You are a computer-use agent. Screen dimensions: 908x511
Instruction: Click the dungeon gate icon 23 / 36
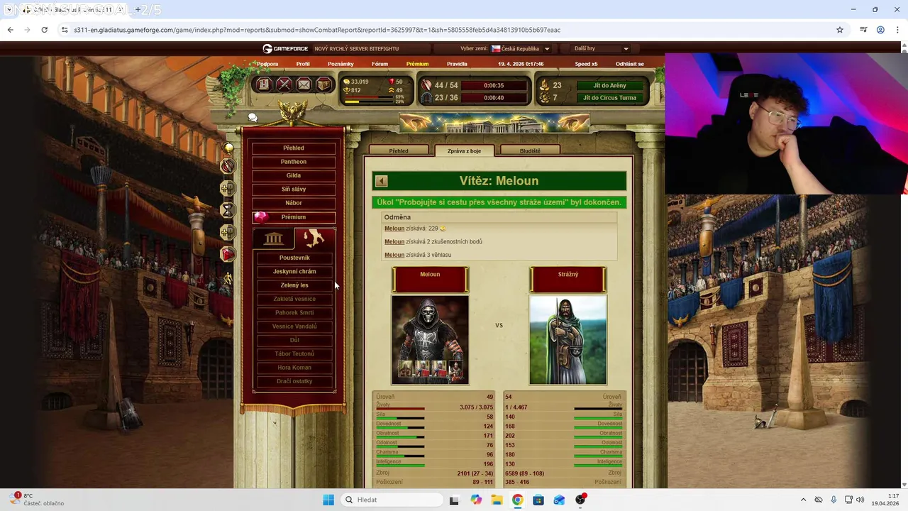click(427, 98)
